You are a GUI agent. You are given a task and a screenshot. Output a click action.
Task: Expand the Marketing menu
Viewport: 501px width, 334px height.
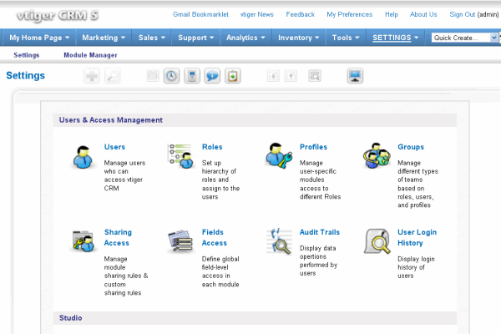coord(104,38)
